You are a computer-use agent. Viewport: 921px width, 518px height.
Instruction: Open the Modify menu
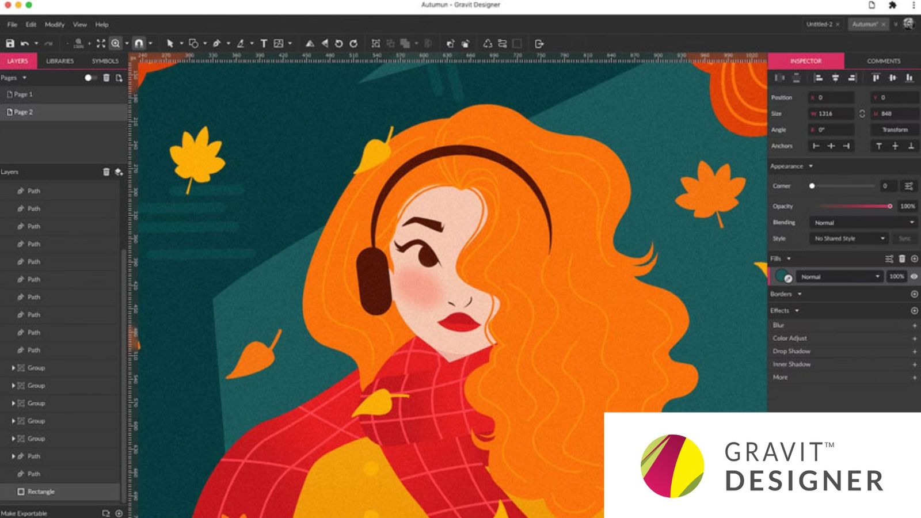[54, 25]
